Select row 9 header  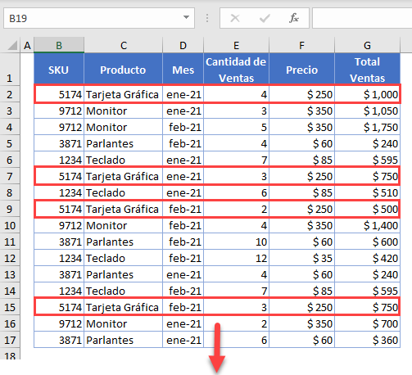point(10,209)
